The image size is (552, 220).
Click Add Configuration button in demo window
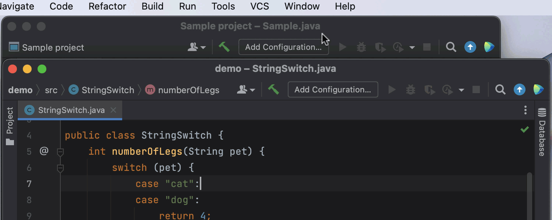(333, 89)
